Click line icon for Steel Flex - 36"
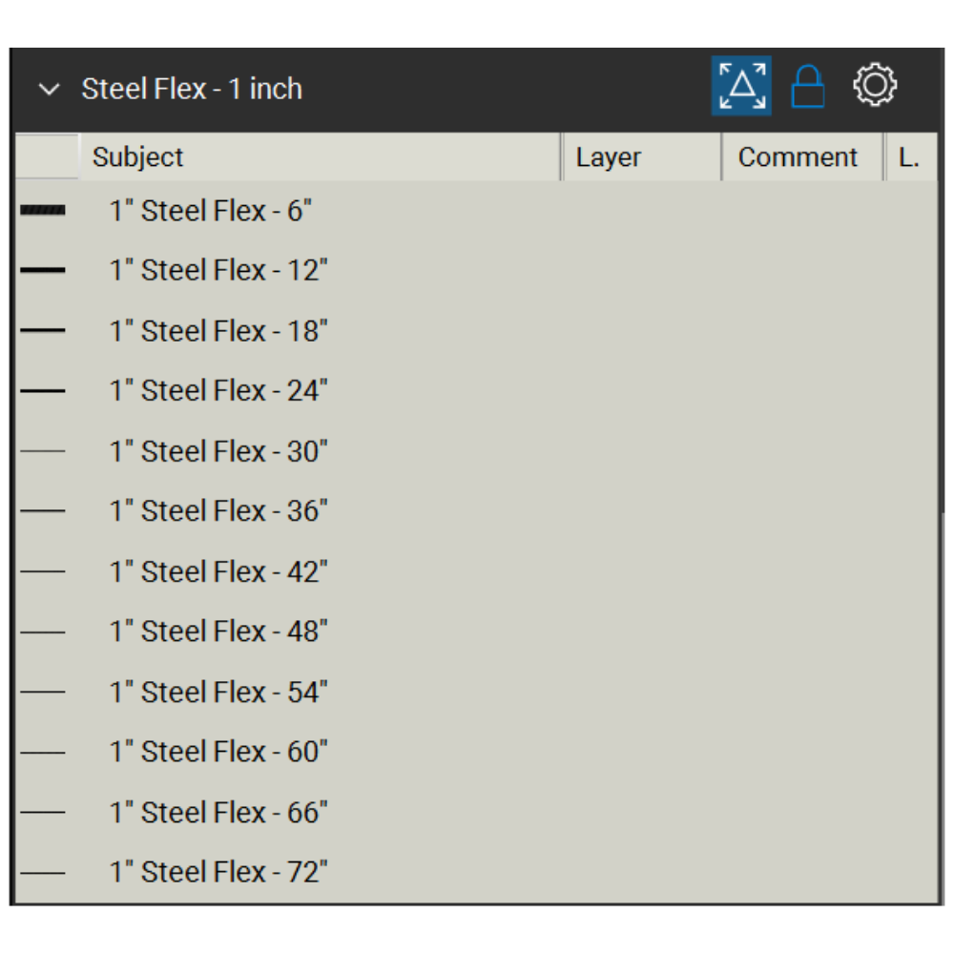This screenshot has height=954, width=954. pos(43,511)
